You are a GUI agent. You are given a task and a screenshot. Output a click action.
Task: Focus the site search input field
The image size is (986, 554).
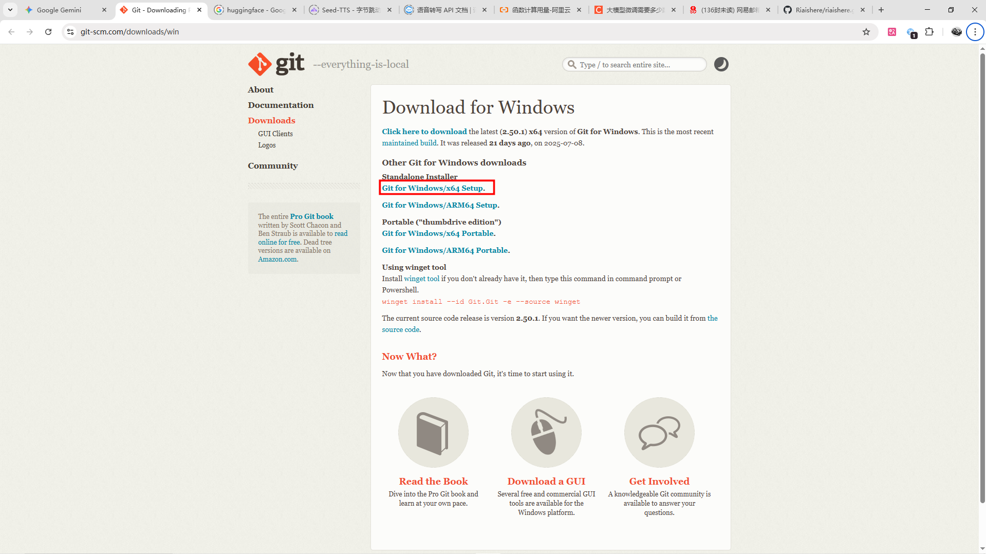634,65
